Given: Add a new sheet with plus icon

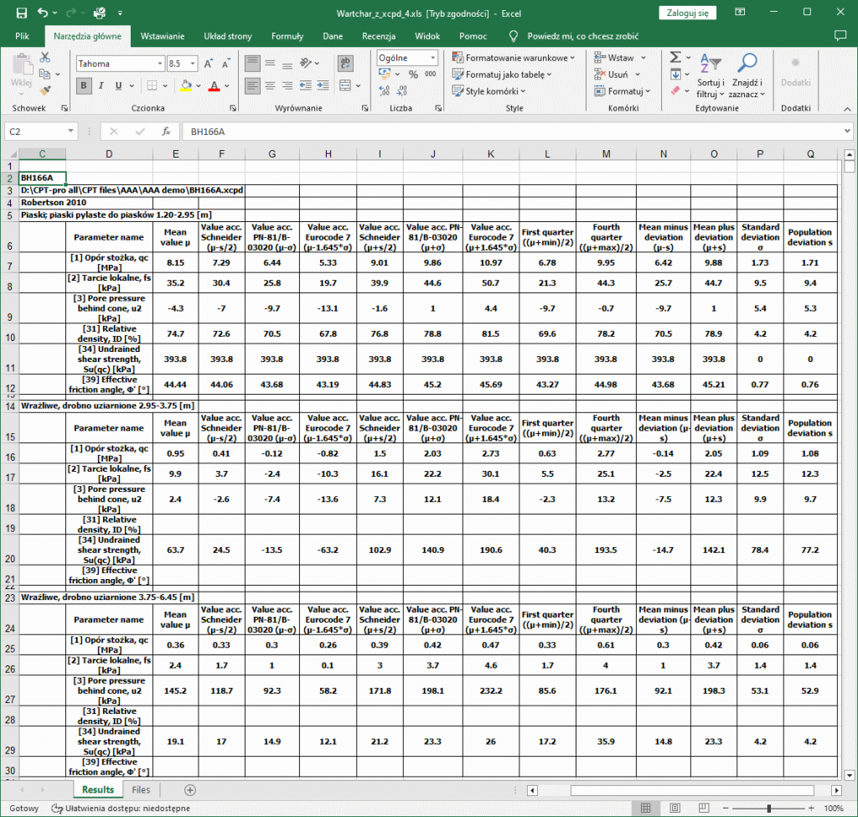Looking at the screenshot, I should tap(190, 789).
